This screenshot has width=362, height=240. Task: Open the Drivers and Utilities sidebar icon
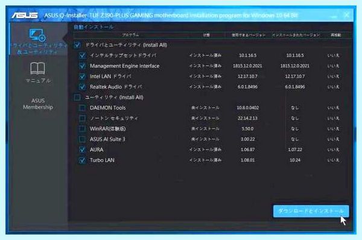(37, 35)
